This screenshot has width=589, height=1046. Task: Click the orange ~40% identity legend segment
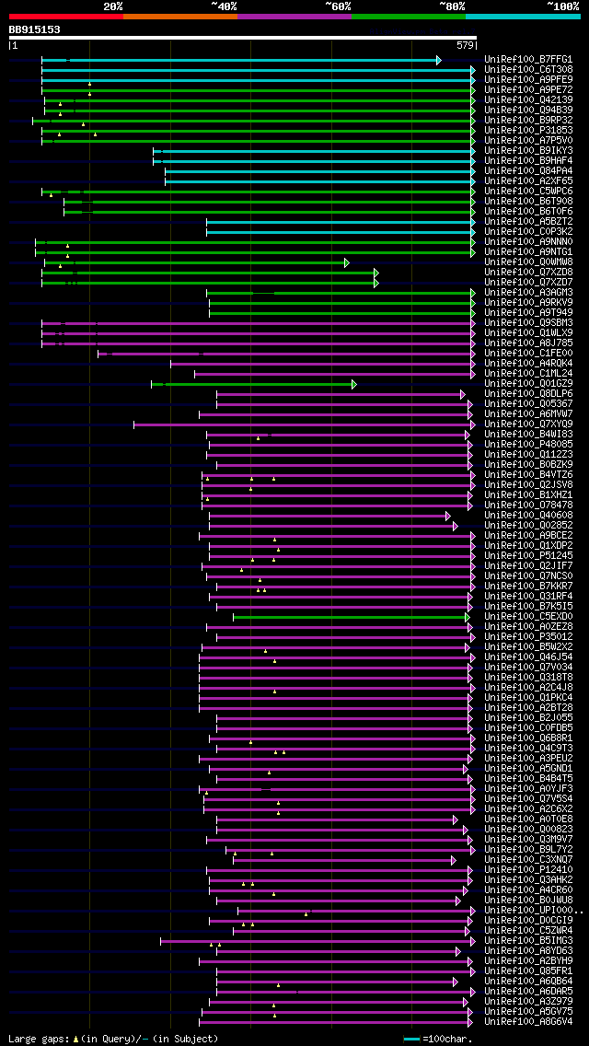(180, 16)
